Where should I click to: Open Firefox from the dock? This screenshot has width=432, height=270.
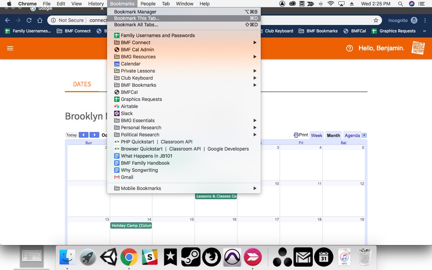pyautogui.click(x=211, y=257)
